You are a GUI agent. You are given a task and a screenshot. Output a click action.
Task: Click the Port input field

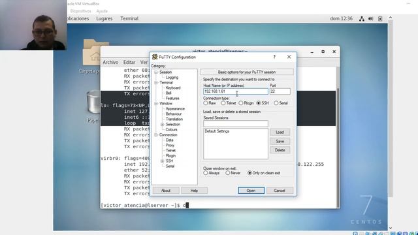(x=280, y=91)
